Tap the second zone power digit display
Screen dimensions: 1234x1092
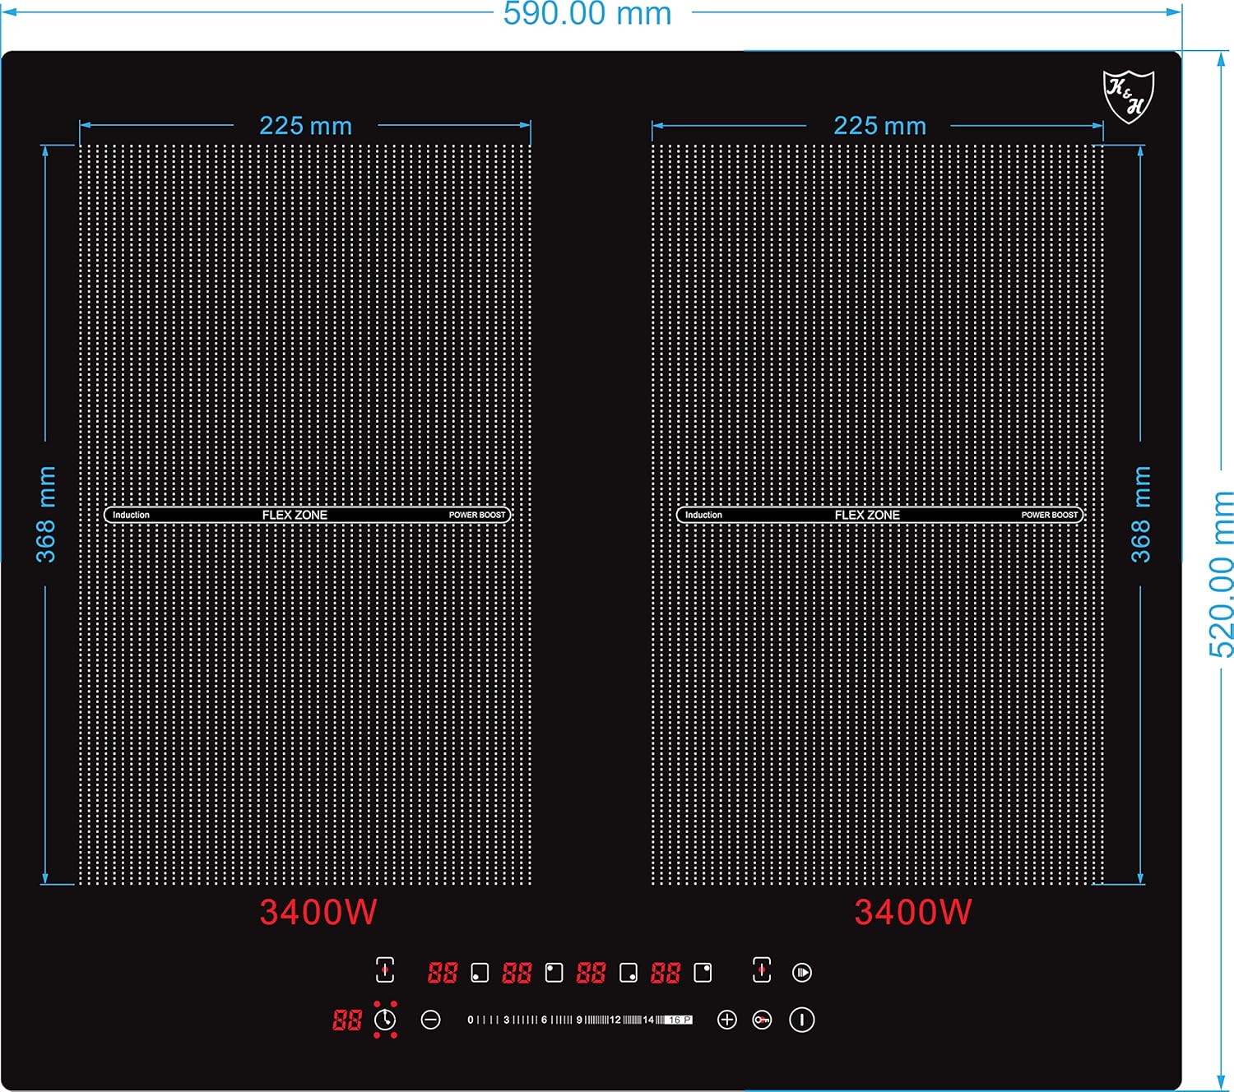click(517, 974)
